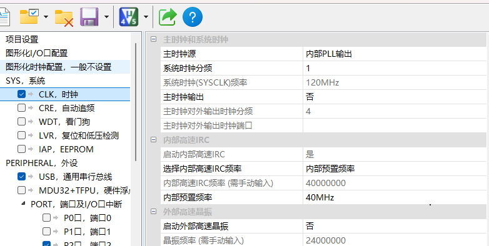This screenshot has height=246, width=489.
Task: Select the WDT，看门狗 tree label
Action: coord(64,122)
